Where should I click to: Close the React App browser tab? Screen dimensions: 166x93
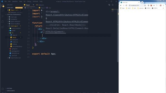pos(139,2)
